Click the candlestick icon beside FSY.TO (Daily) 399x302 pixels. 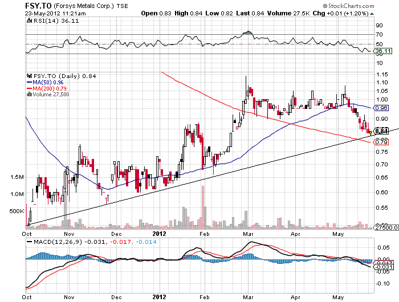click(29, 76)
